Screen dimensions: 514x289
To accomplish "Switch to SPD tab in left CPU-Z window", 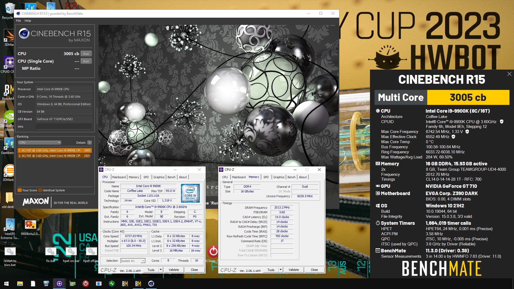I will pos(146,177).
